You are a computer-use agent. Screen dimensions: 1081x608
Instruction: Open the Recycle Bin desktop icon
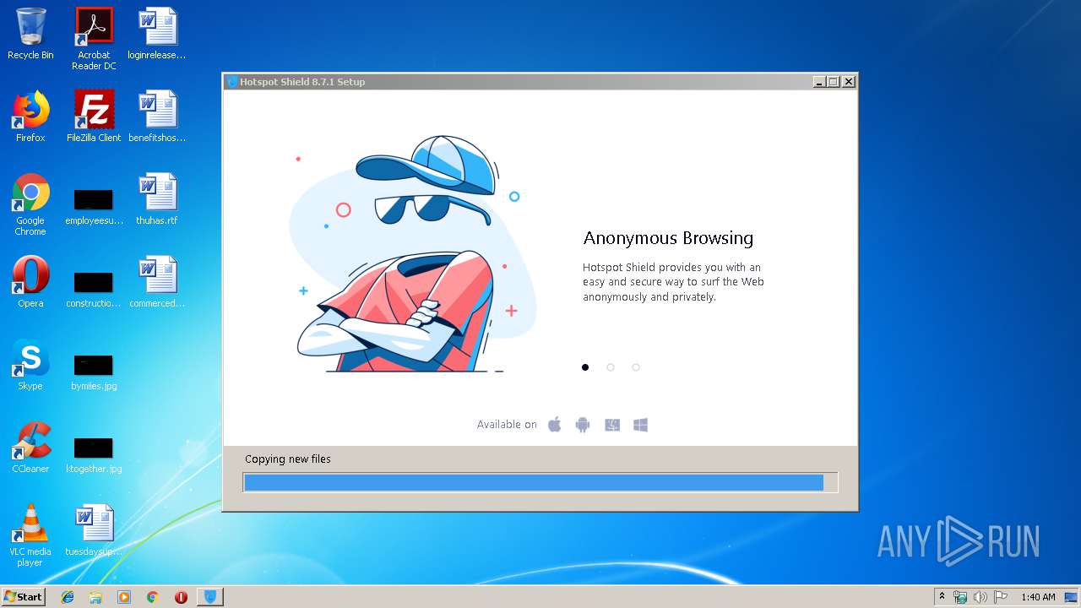click(x=30, y=34)
